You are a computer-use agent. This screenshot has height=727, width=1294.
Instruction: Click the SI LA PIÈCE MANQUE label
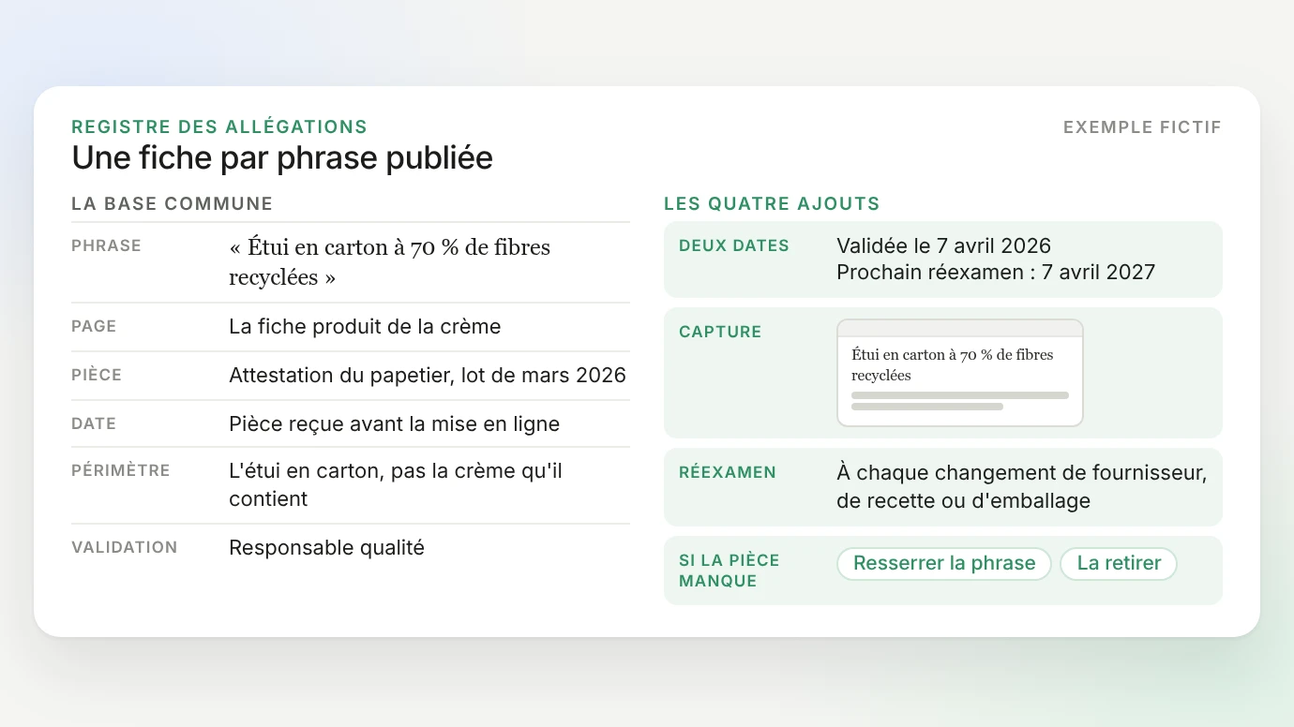click(x=730, y=571)
